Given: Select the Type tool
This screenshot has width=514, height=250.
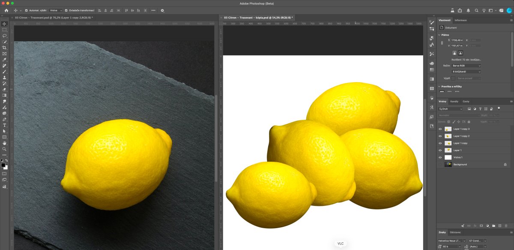Looking at the screenshot, I should click(4, 125).
